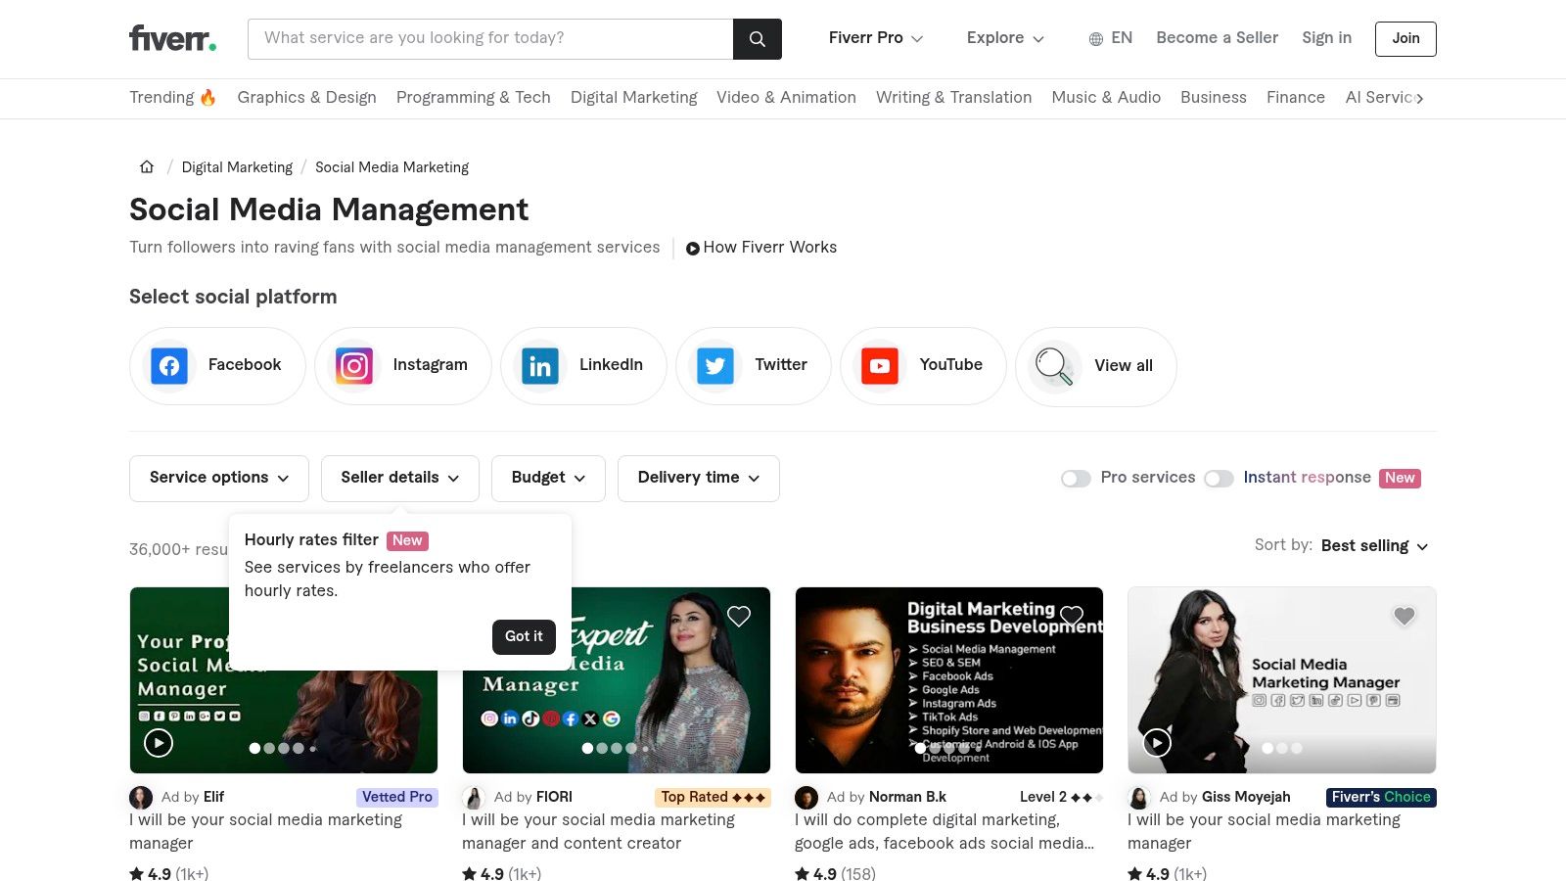Click the View all magnifier icon
1566x881 pixels.
click(1055, 365)
